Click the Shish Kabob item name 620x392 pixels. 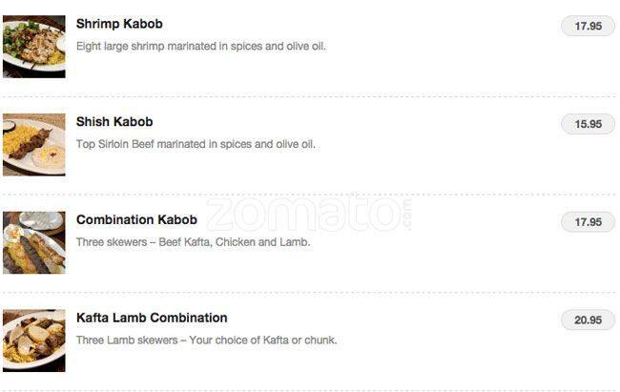(114, 122)
